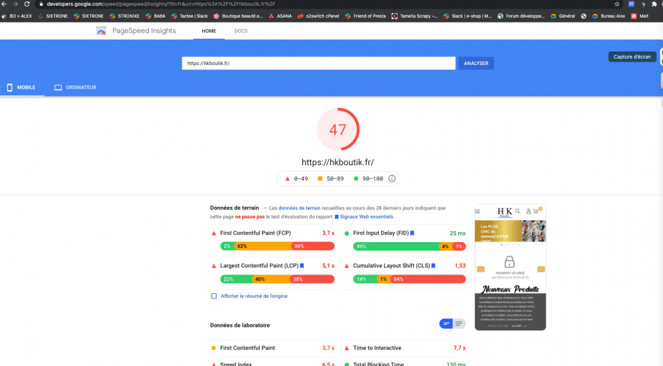Click the 25 ms FID value
The width and height of the screenshot is (663, 366).
[x=457, y=233]
